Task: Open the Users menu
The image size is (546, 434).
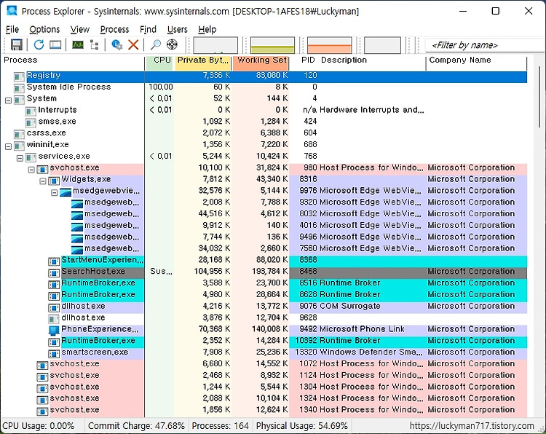Action: click(x=177, y=30)
